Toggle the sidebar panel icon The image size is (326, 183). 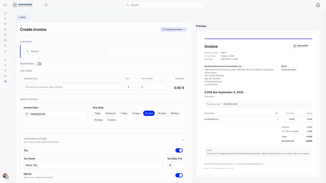click(x=5, y=5)
